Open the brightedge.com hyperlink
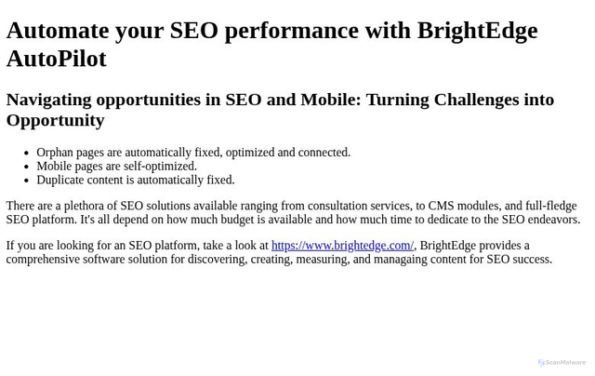 342,246
